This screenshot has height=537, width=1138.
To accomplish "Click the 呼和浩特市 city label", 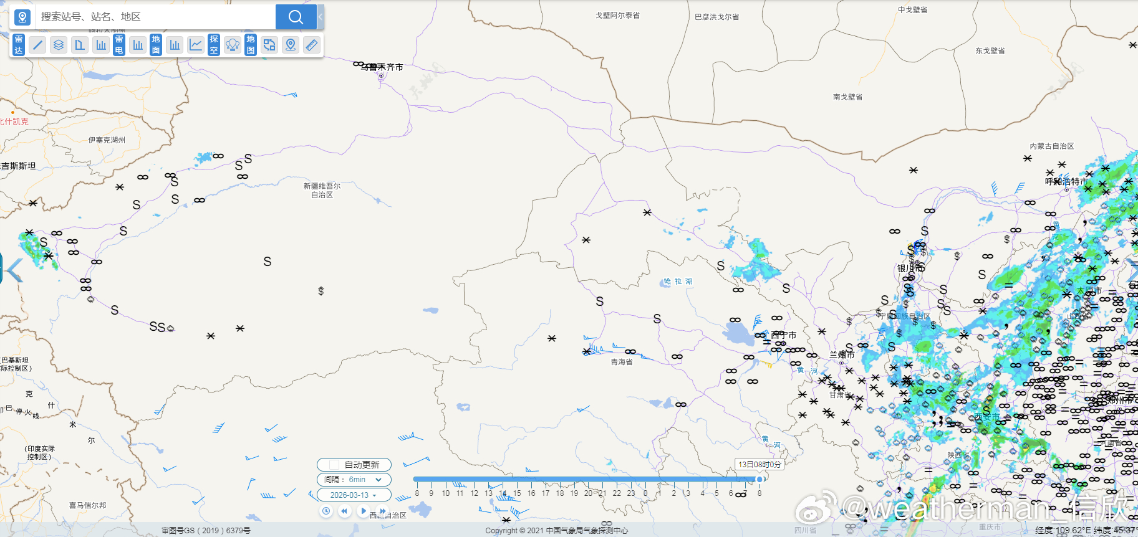I will click(x=1067, y=181).
